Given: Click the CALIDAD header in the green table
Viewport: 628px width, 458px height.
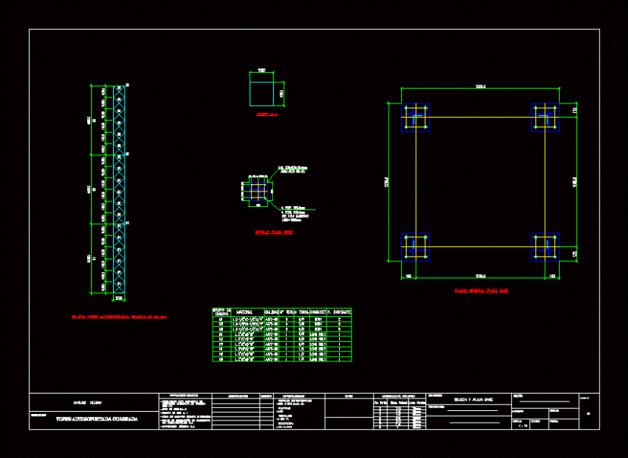Looking at the screenshot, I should (x=271, y=312).
